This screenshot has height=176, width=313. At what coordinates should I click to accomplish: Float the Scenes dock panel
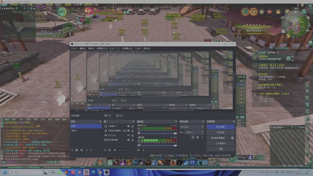100,122
